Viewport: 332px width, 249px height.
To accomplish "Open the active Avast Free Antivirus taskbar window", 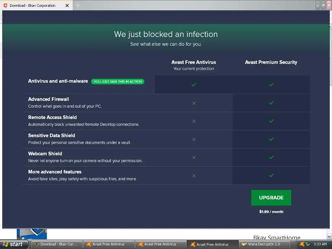I will [x=212, y=244].
